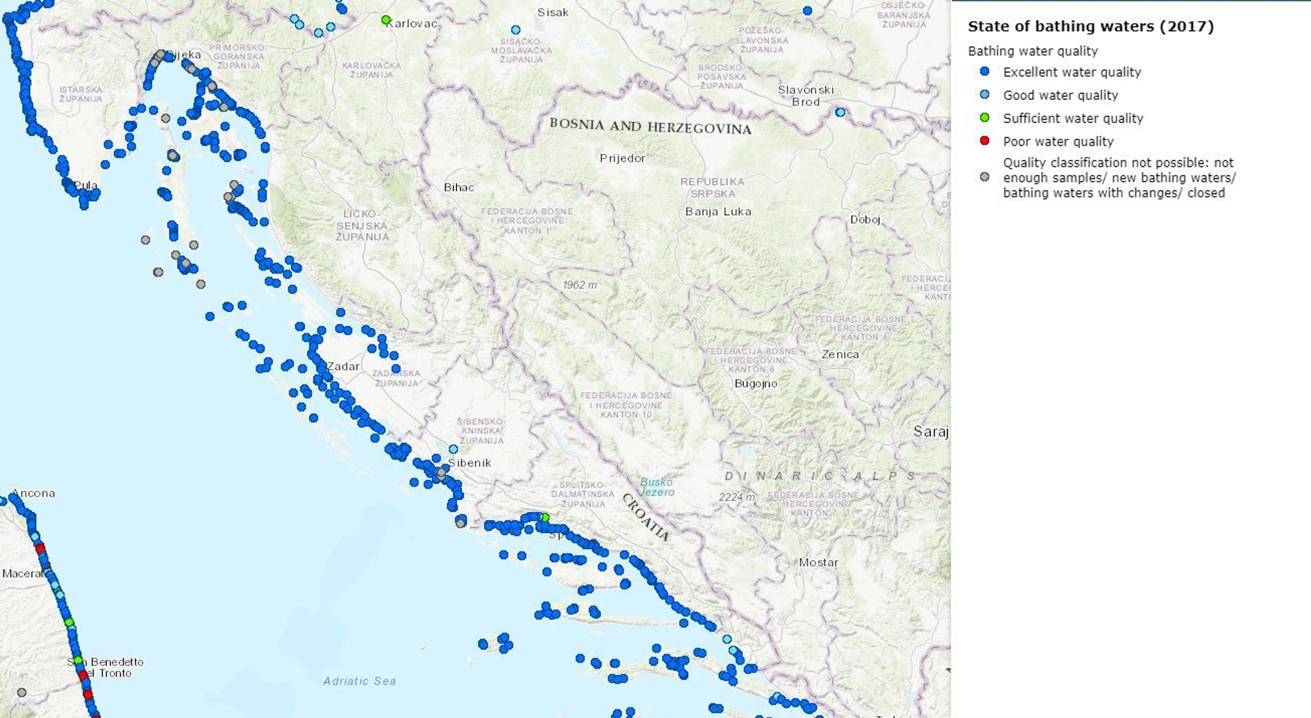Click the Excellent water quality legend dot

coord(985,72)
